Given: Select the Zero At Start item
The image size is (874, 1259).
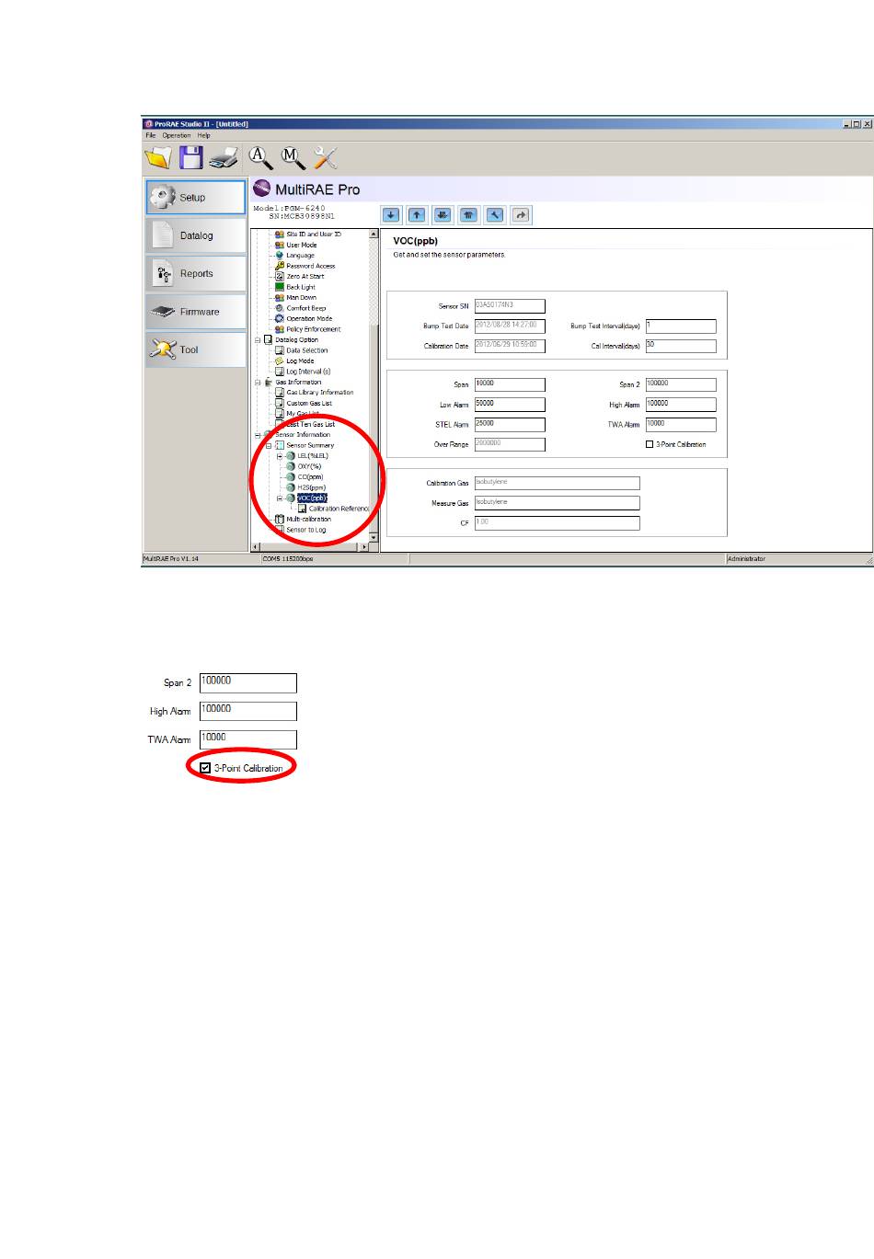Looking at the screenshot, I should 305,276.
